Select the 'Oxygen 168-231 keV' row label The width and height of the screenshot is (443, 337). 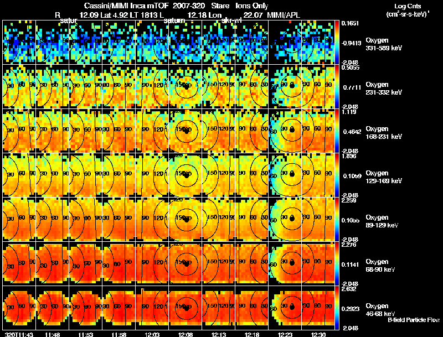pyautogui.click(x=384, y=133)
